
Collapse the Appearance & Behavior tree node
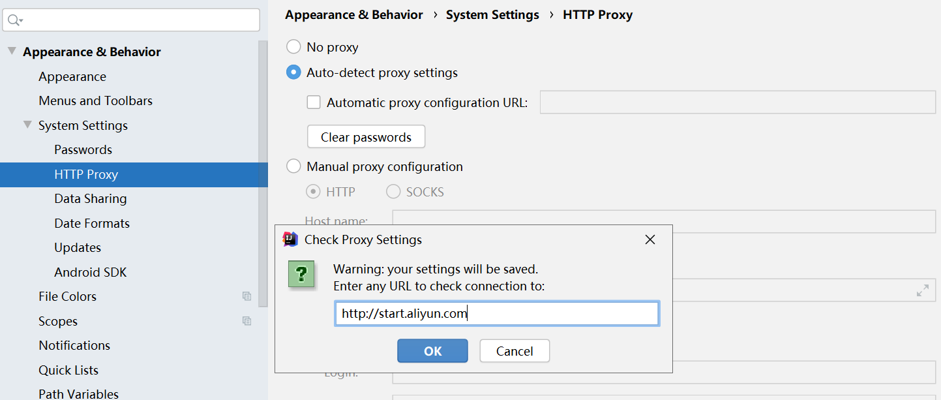pyautogui.click(x=12, y=51)
